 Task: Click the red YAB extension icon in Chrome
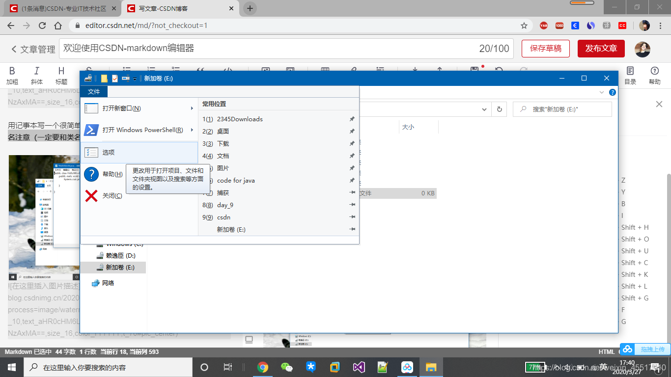coord(544,26)
